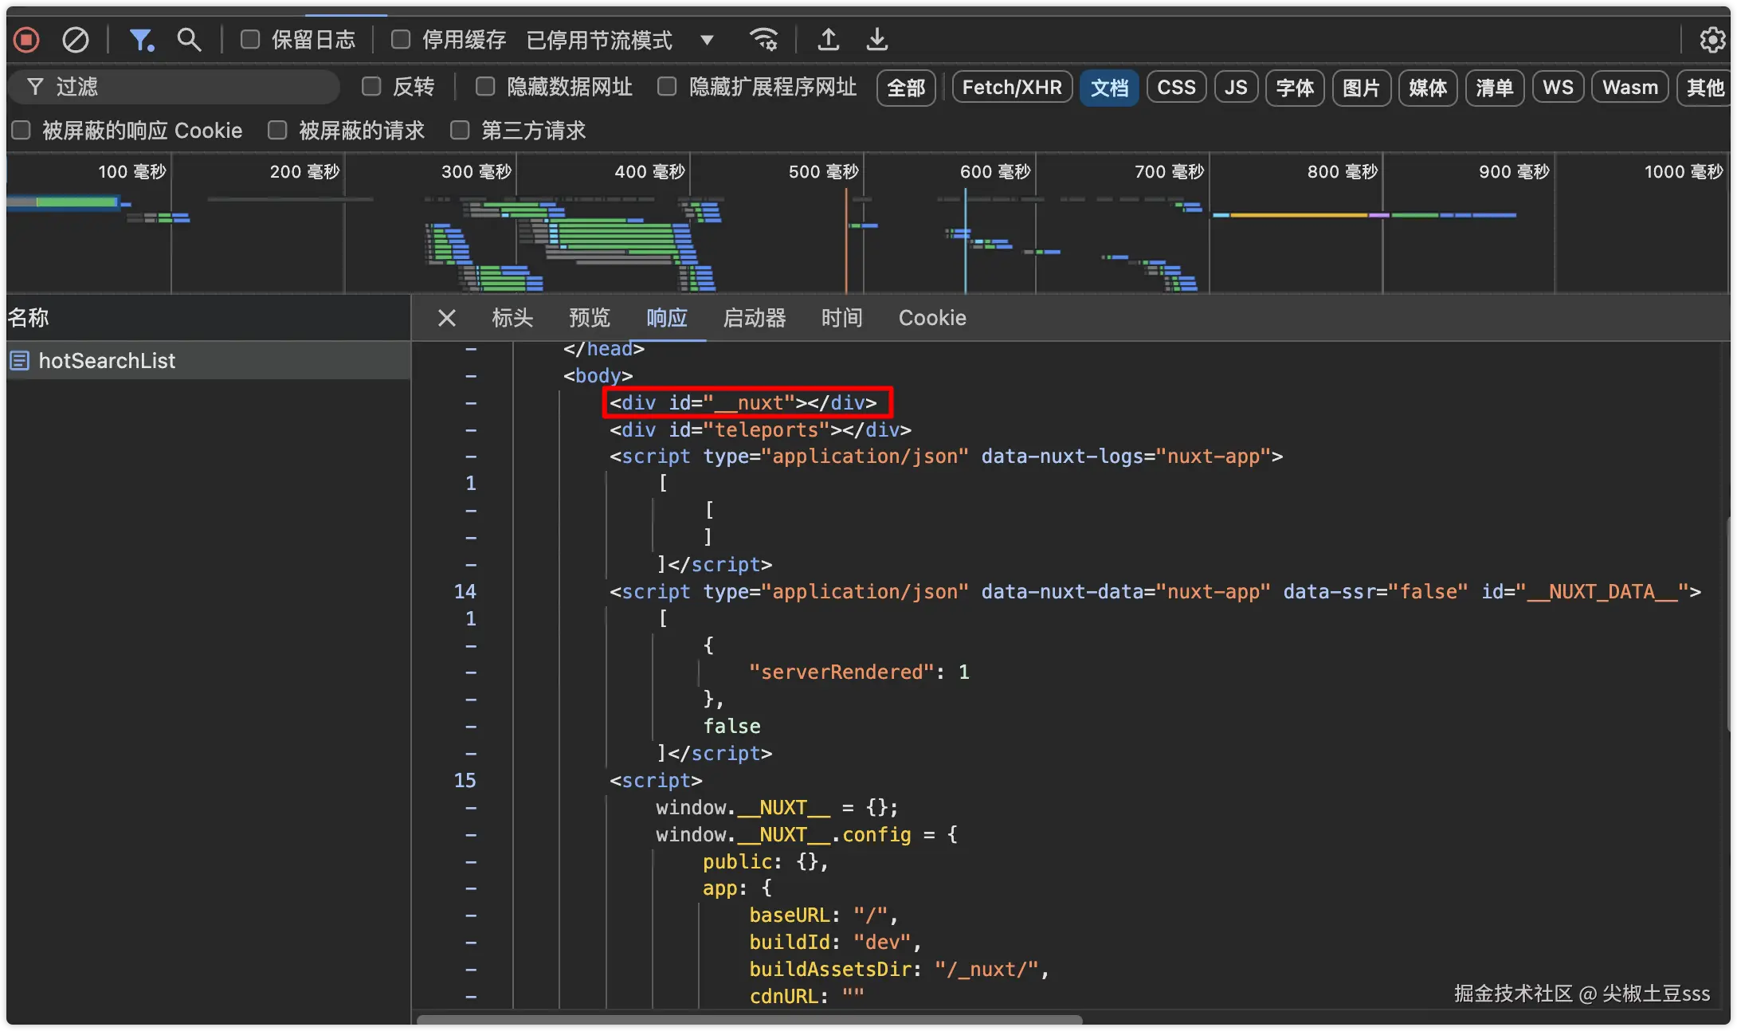Toggle the filter funnel icon
The width and height of the screenshot is (1737, 1031).
[141, 39]
